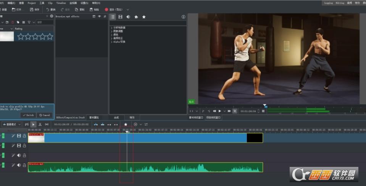The height and width of the screenshot is (186, 366).
Task: Click the Open file toolbar button
Action: coord(16,10)
